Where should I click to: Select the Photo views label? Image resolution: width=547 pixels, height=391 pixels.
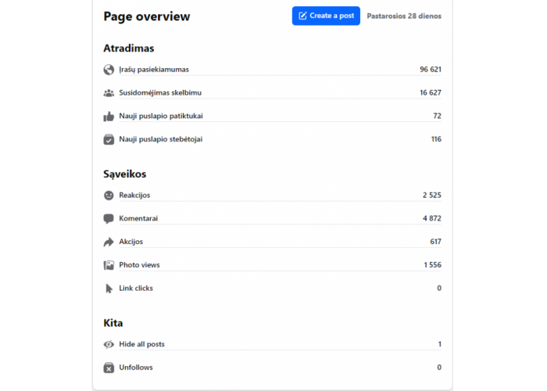(x=139, y=265)
